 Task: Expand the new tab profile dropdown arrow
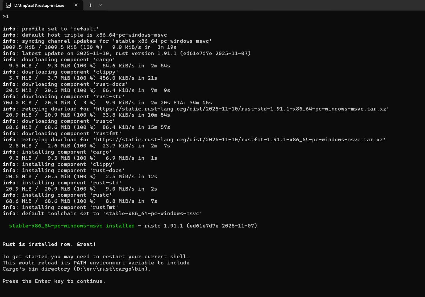(101, 5)
